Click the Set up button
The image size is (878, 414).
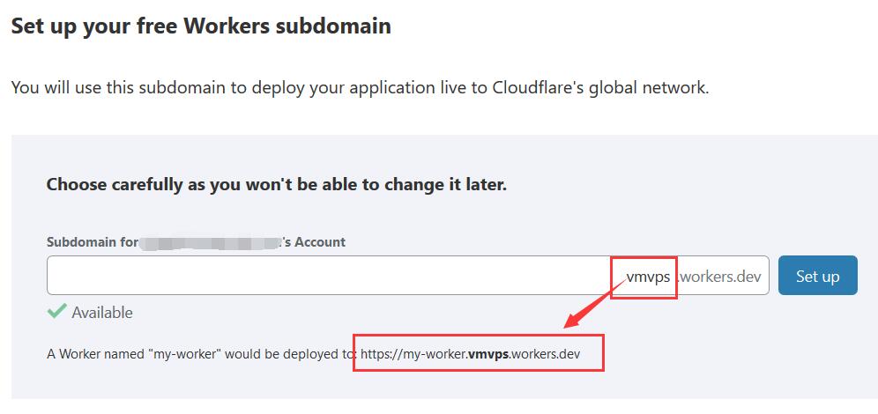click(817, 275)
